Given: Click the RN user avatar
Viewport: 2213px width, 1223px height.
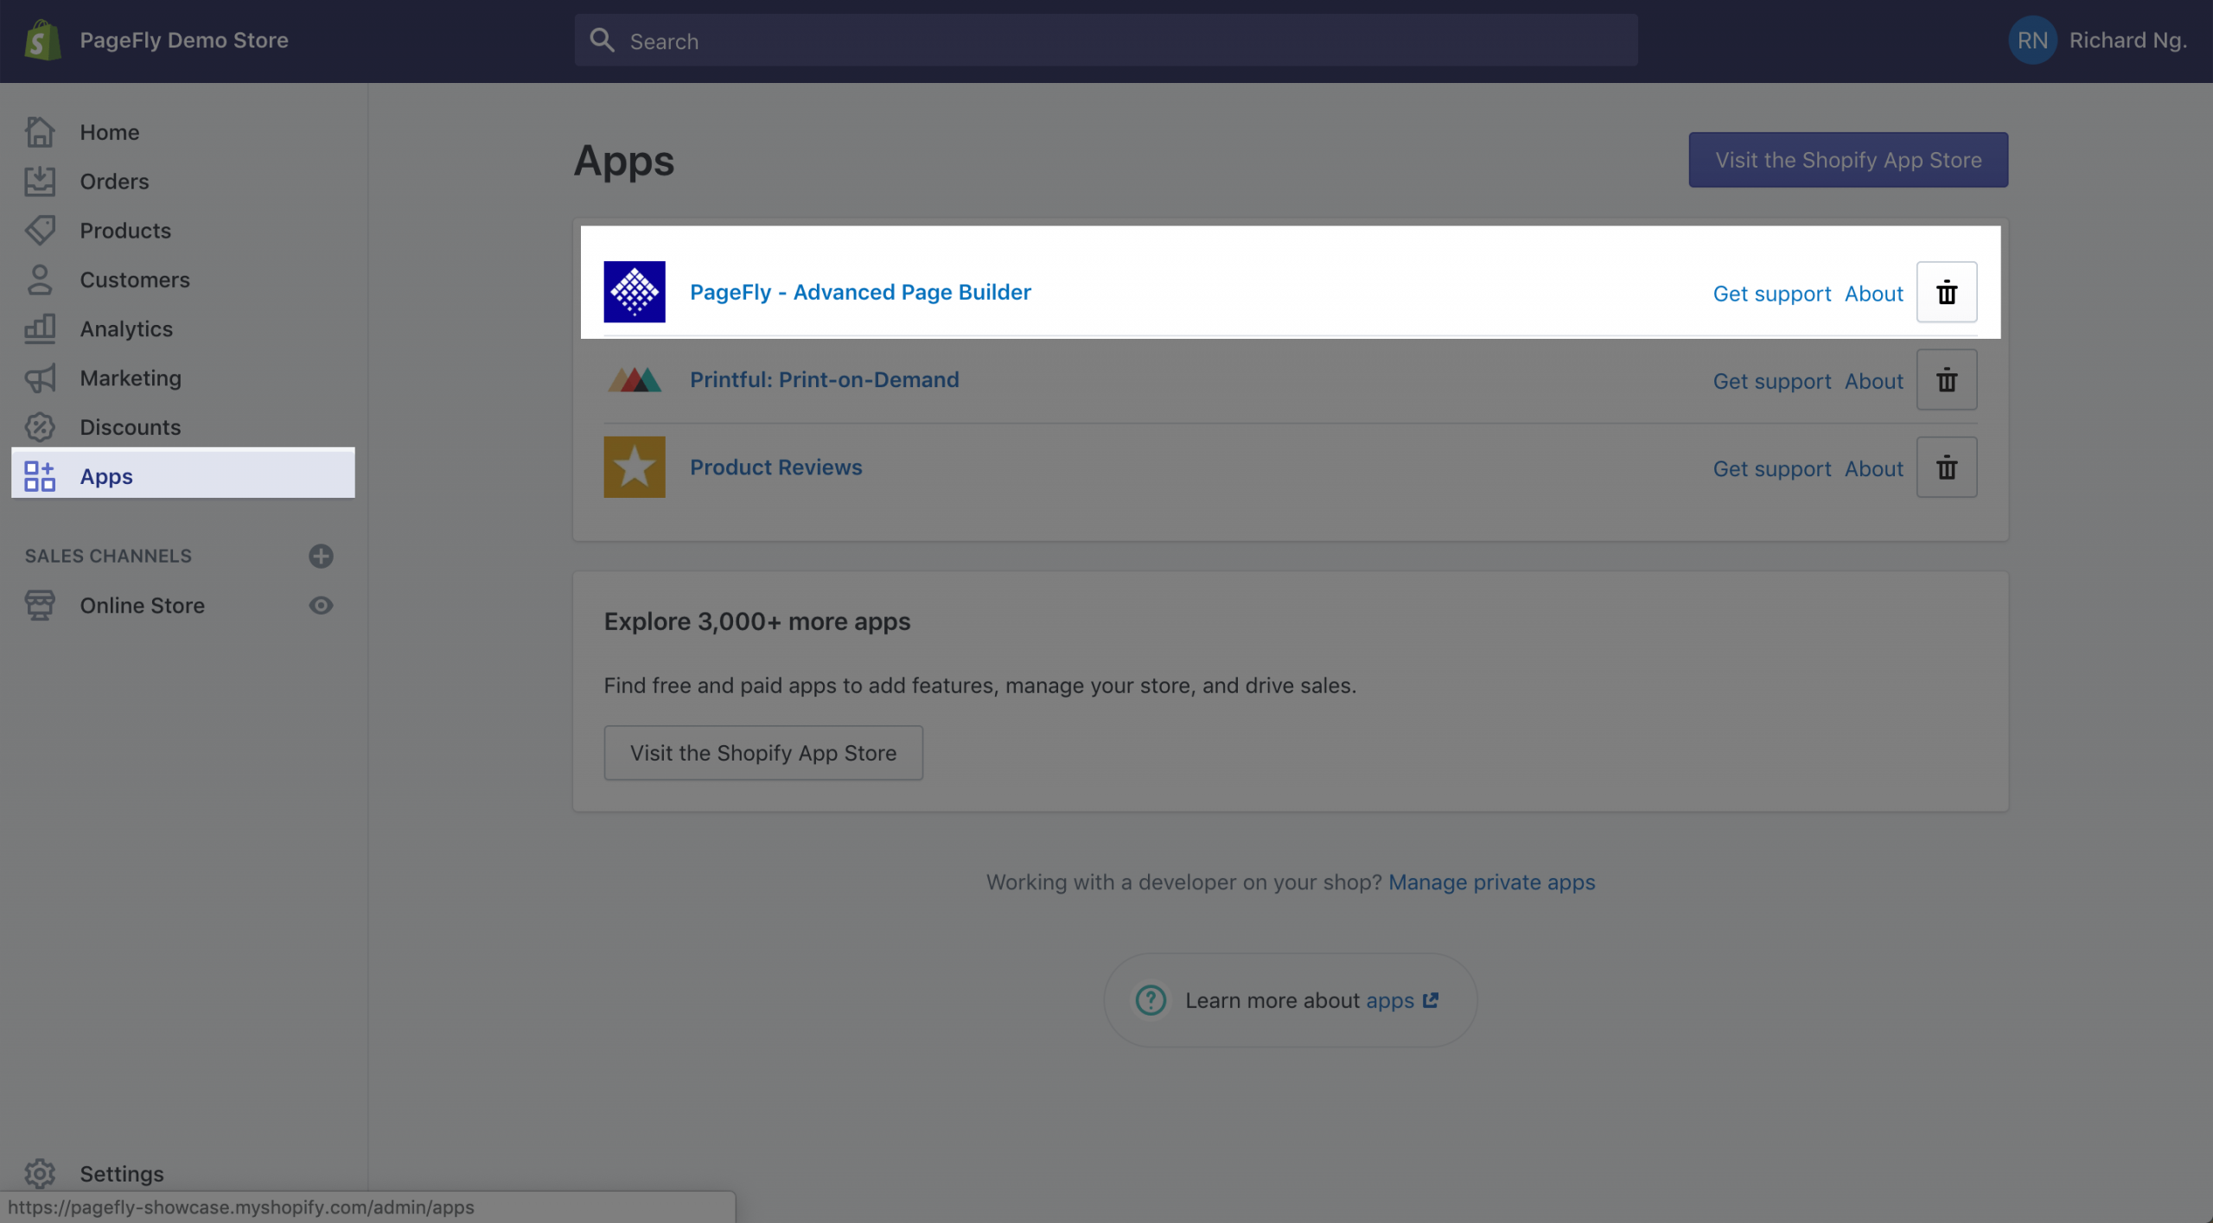Looking at the screenshot, I should pyautogui.click(x=2032, y=40).
